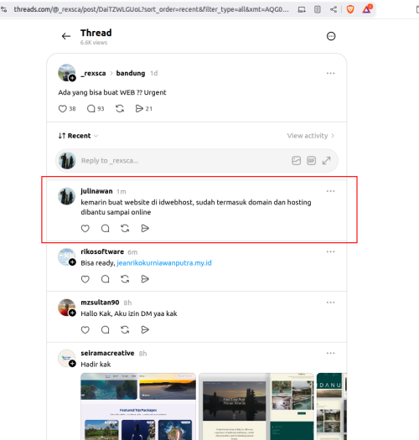Open the thread options circle icon
The height and width of the screenshot is (440, 419).
pyautogui.click(x=331, y=36)
